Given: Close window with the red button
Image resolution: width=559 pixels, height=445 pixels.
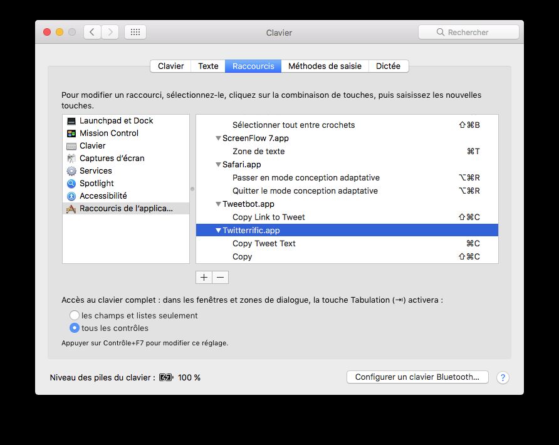Looking at the screenshot, I should coord(47,32).
